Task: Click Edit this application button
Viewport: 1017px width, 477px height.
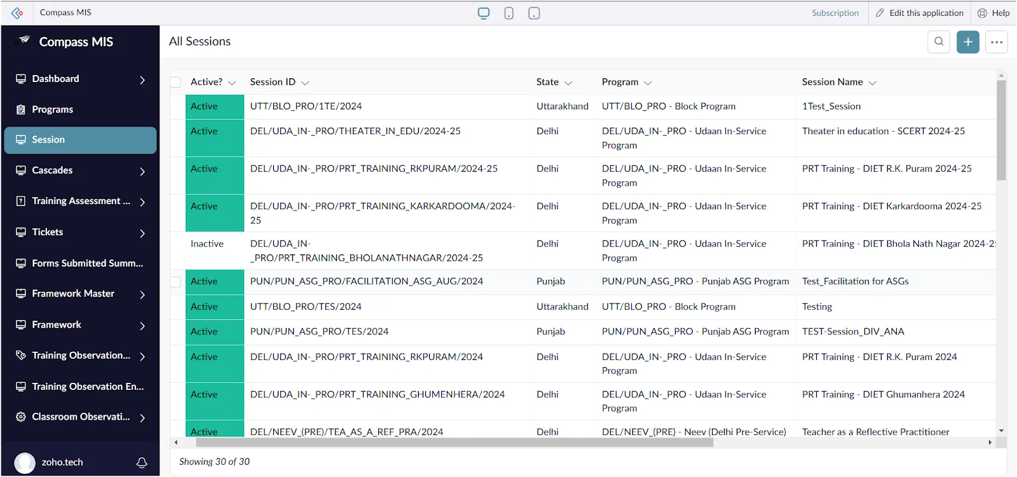Action: point(920,13)
